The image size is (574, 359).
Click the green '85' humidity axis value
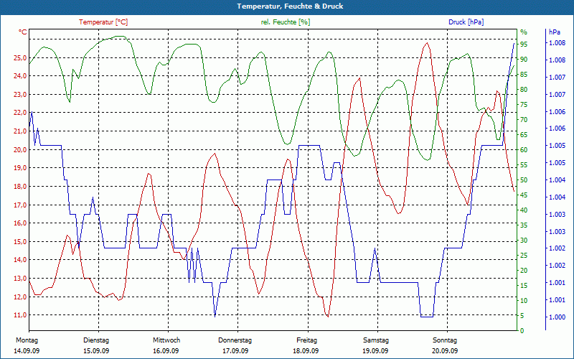524,75
